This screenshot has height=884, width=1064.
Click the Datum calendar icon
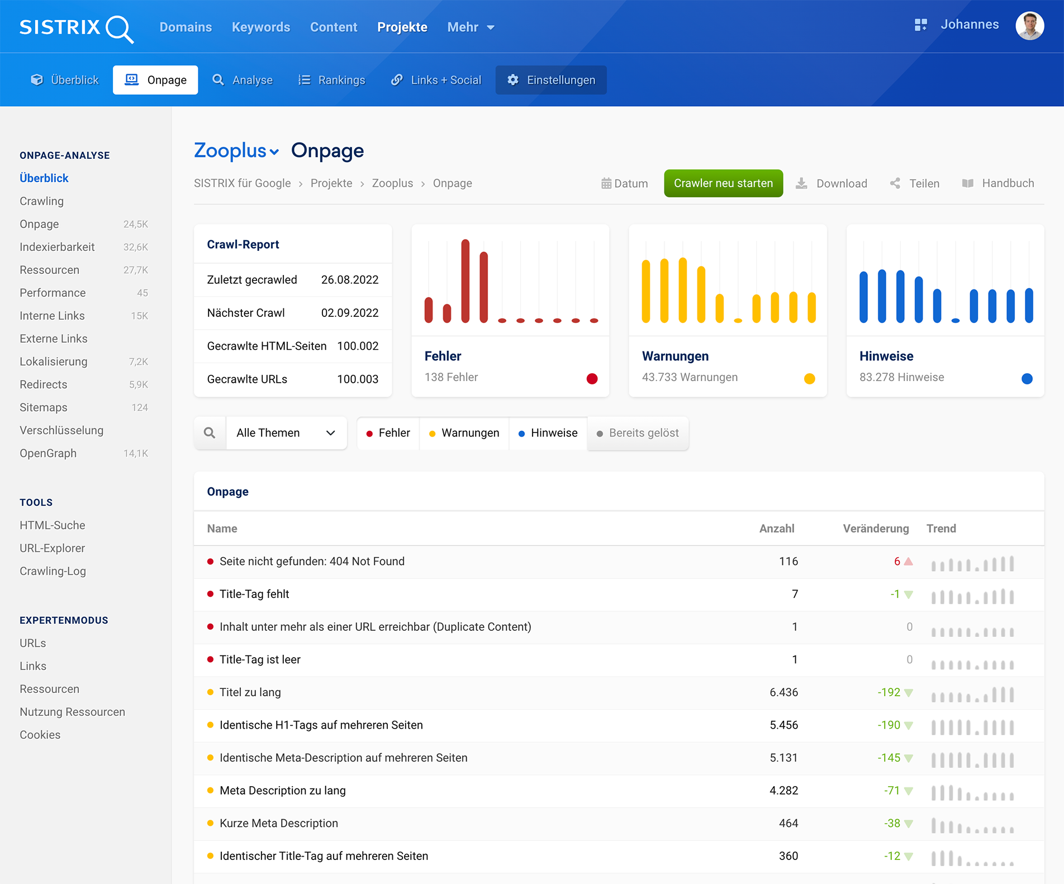(x=606, y=183)
